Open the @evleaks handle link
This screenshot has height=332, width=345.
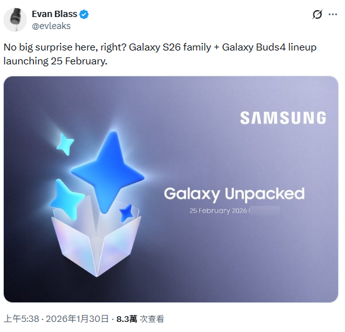pos(51,26)
